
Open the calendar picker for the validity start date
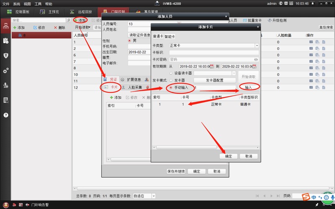tap(212, 66)
